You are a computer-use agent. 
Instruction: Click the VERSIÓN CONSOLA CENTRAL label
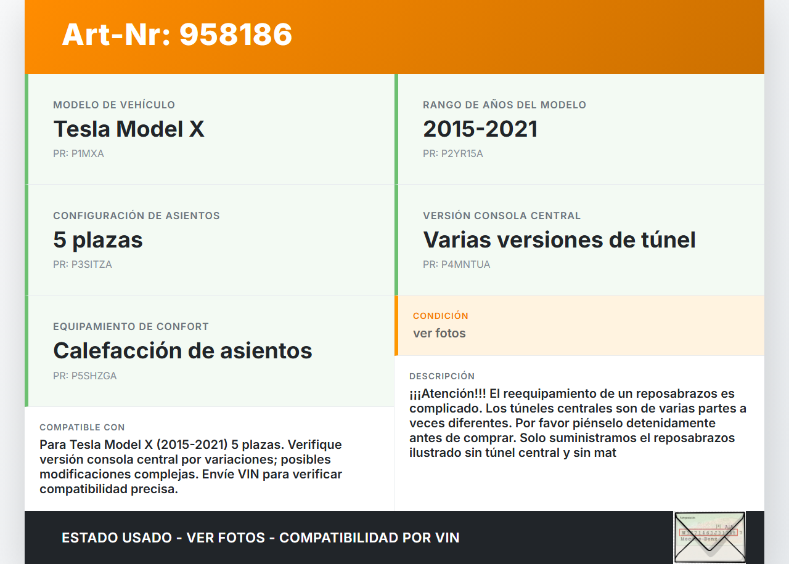pyautogui.click(x=502, y=216)
